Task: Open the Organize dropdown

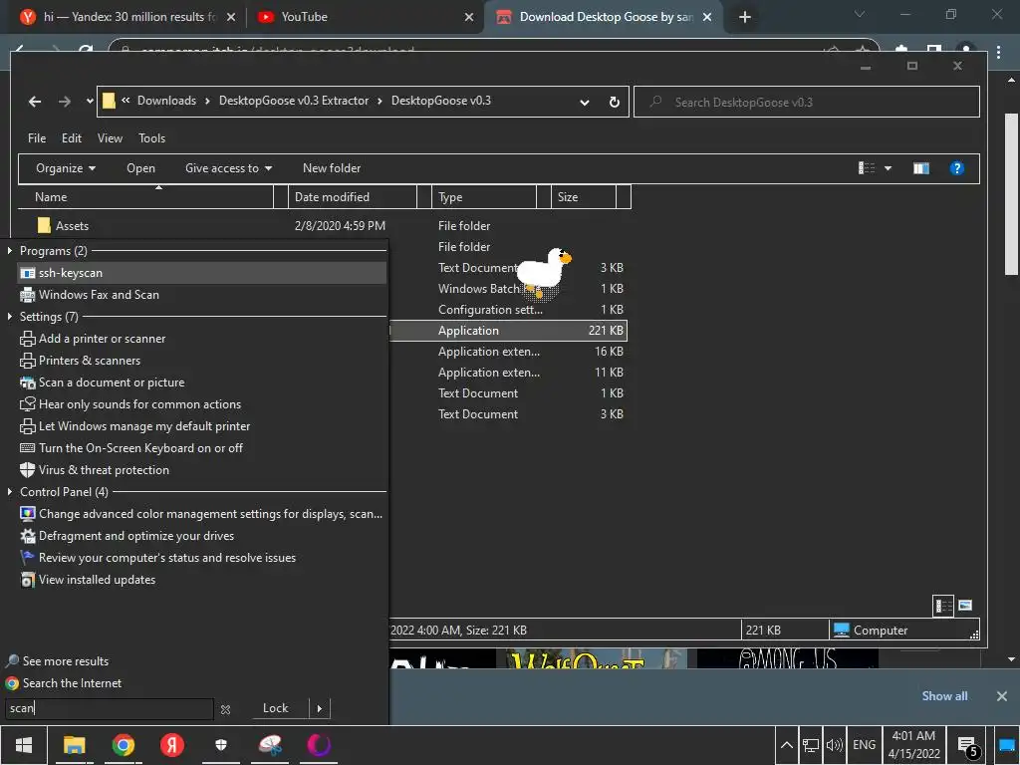Action: coord(66,168)
